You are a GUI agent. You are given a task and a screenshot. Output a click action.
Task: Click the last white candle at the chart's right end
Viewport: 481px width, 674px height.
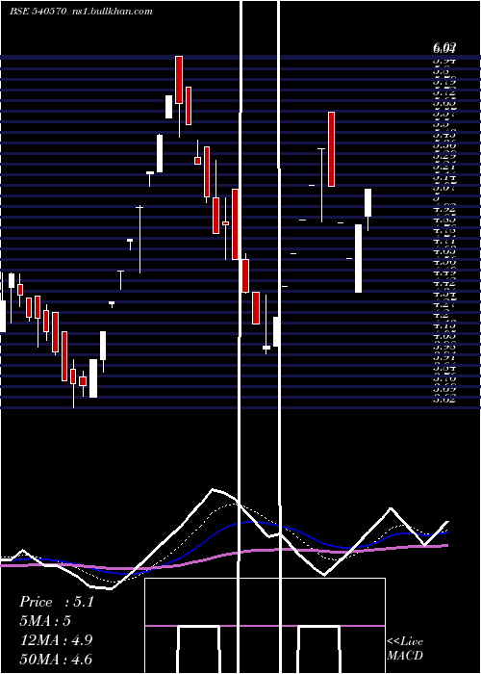click(368, 202)
